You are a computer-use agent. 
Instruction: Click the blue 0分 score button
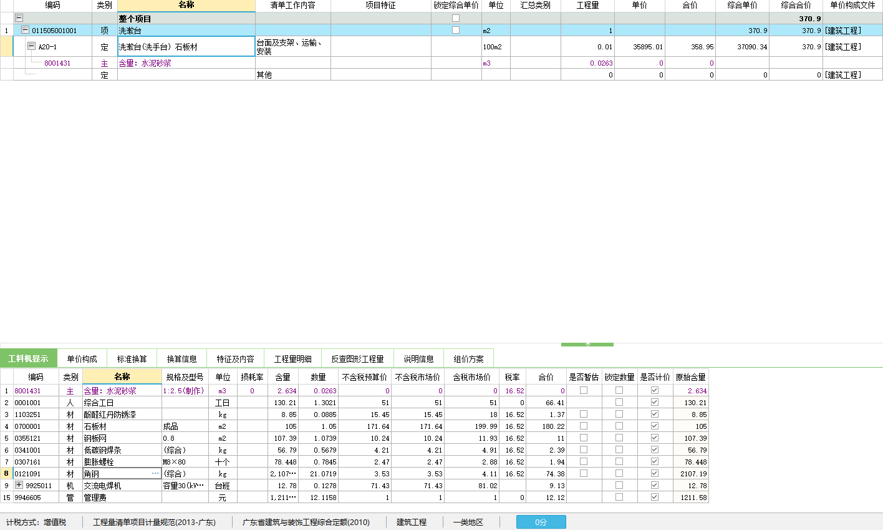click(x=541, y=522)
